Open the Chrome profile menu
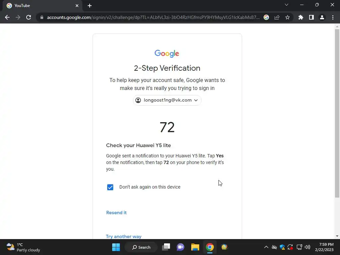The image size is (340, 255). coord(322,17)
